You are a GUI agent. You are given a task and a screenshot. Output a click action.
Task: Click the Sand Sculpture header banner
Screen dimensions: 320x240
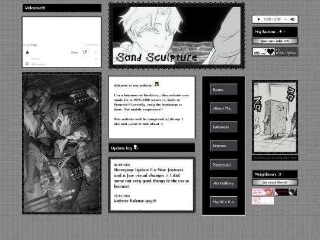click(177, 36)
